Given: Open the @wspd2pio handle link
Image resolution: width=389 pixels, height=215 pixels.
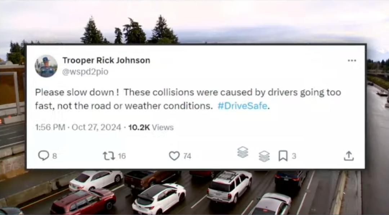Looking at the screenshot, I should 85,72.
